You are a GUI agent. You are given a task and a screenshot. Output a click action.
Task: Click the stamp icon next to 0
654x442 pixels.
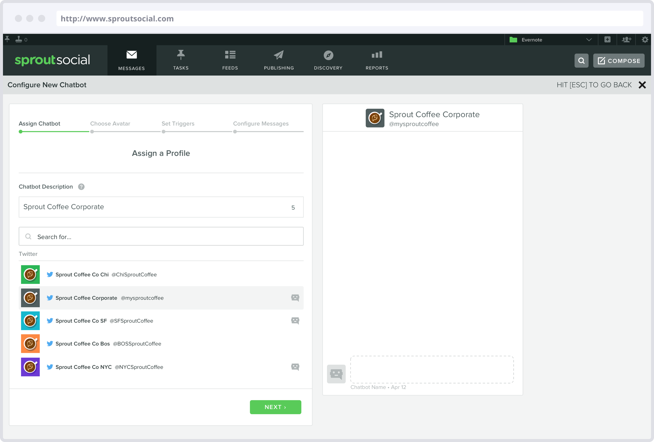tap(19, 39)
